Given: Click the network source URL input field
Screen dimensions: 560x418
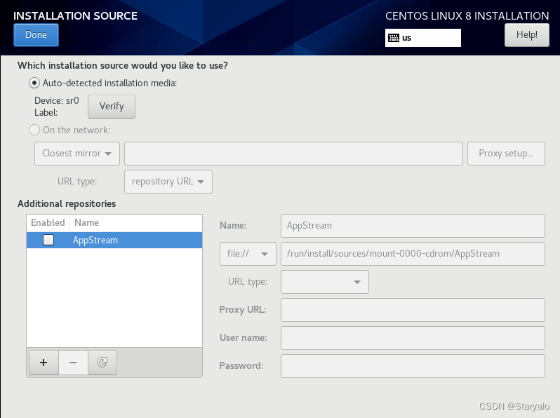Looking at the screenshot, I should [293, 154].
